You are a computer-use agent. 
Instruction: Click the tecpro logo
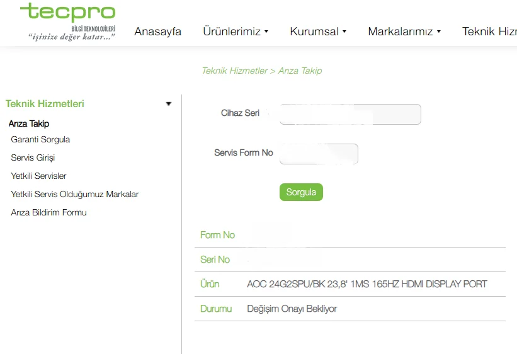[68, 21]
